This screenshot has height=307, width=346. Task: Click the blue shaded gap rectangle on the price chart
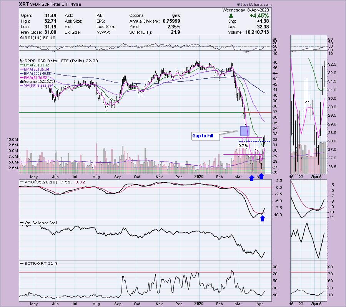(245, 131)
